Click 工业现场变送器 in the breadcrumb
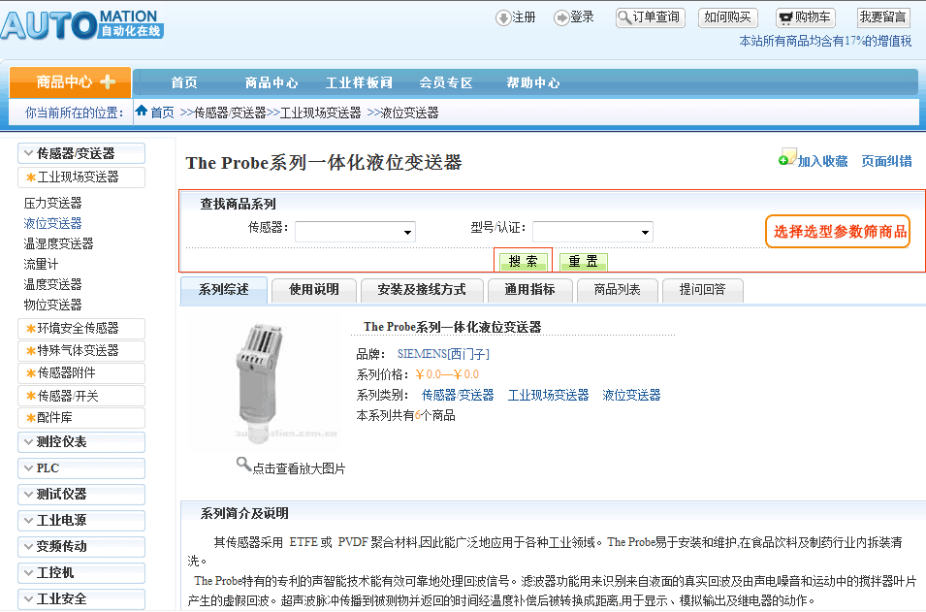Screen dimensions: 926x612 [321, 113]
